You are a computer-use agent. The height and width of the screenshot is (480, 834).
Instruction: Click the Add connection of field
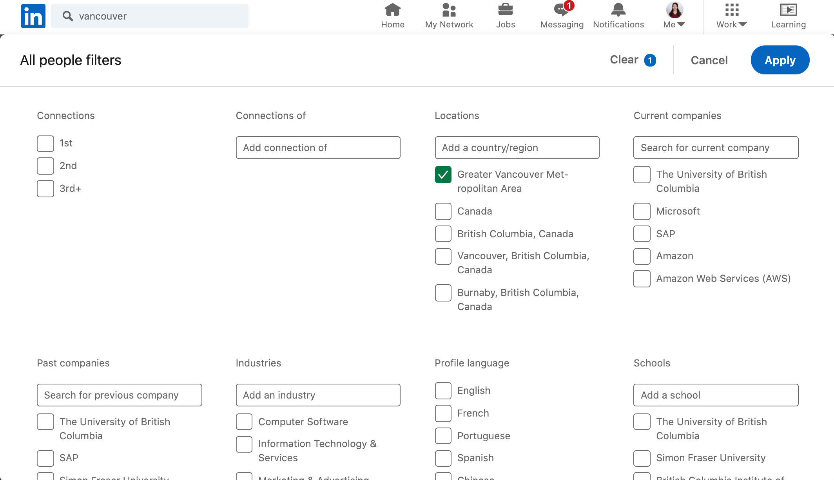pos(318,148)
